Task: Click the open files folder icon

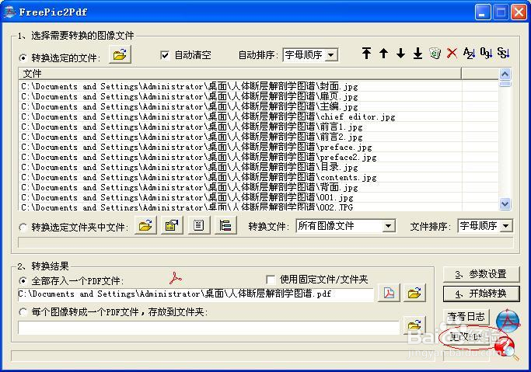Action: tap(121, 54)
